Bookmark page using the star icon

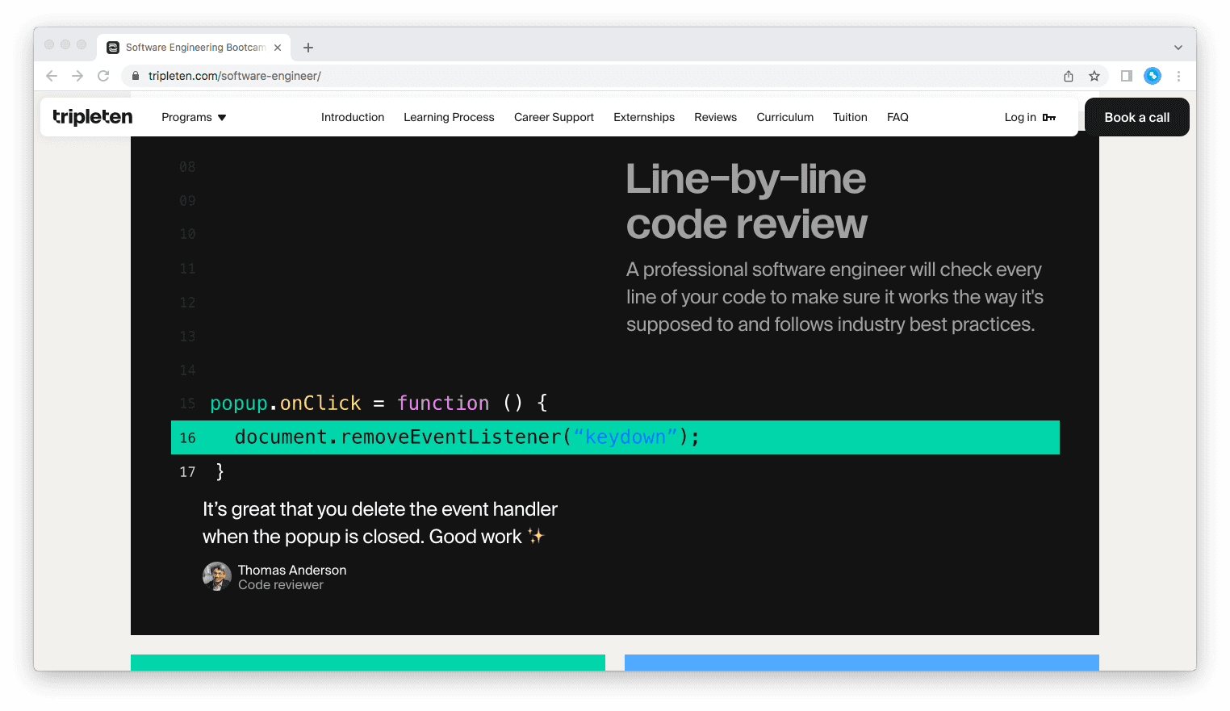[x=1094, y=76]
